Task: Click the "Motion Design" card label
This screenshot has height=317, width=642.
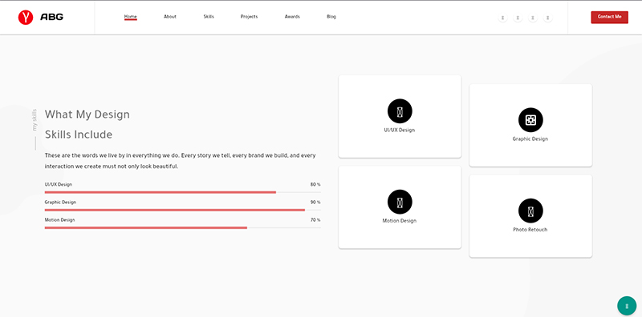Action: click(x=399, y=221)
